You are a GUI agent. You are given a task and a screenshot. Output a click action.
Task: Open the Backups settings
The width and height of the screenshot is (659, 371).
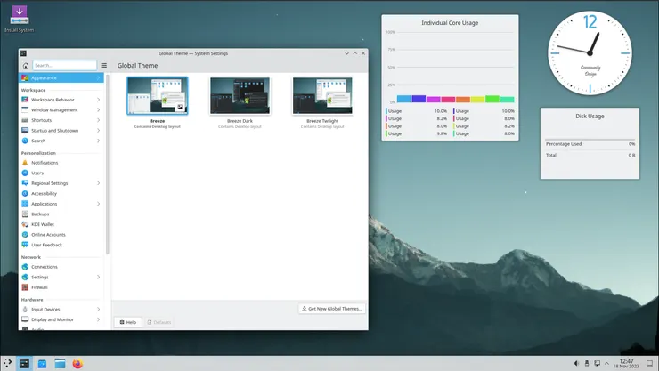[x=40, y=214]
